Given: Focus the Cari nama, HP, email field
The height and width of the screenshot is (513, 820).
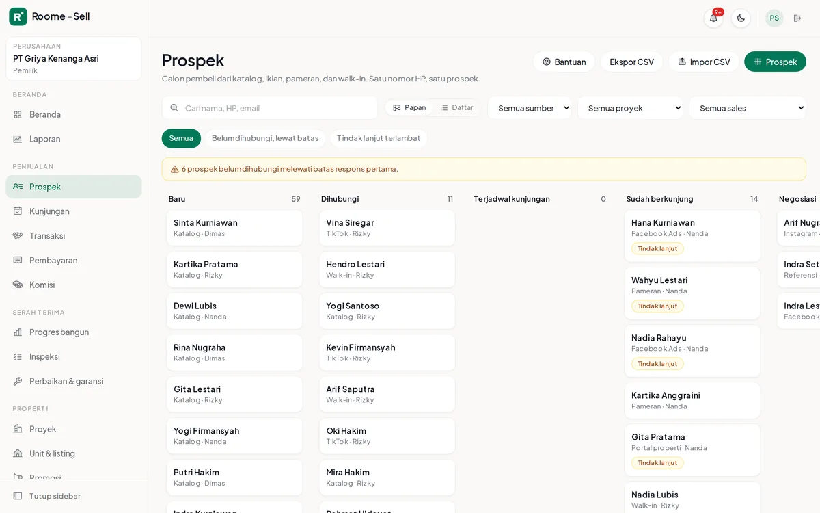Looking at the screenshot, I should point(270,108).
